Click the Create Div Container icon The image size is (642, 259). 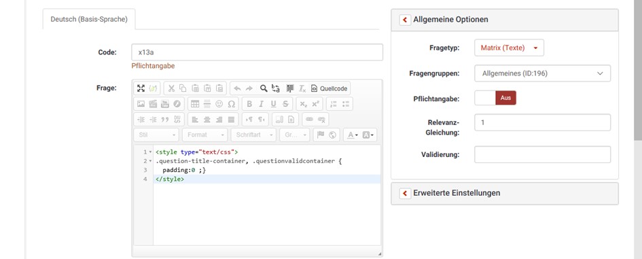(177, 119)
